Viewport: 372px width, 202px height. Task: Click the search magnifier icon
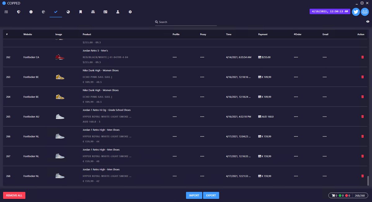pos(157,22)
